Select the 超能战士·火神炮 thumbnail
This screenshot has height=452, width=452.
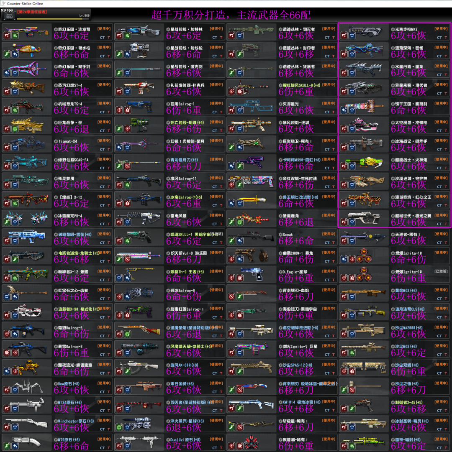point(364,162)
